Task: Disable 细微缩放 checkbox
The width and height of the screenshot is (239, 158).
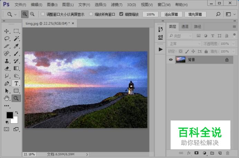Action: pyautogui.click(x=121, y=14)
